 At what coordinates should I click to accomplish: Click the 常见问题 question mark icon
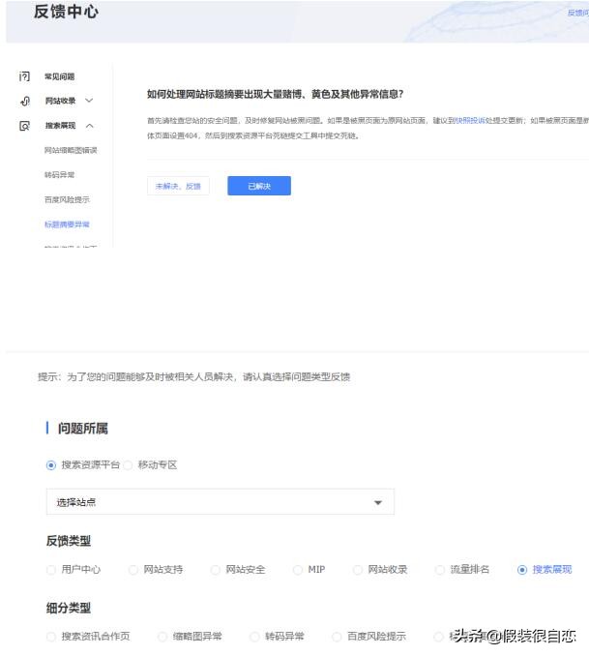(24, 76)
